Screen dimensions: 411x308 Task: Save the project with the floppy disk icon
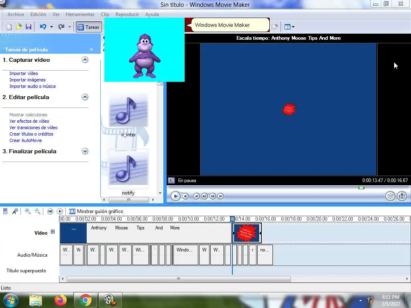(x=28, y=27)
